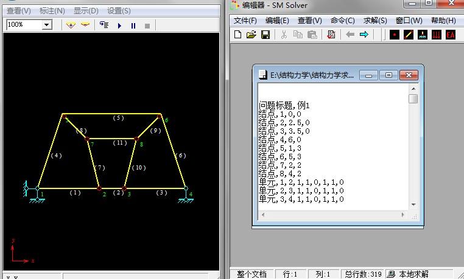This screenshot has width=464, height=279.
Task: Open the 100% zoom dropdown arrow
Action: [x=47, y=25]
